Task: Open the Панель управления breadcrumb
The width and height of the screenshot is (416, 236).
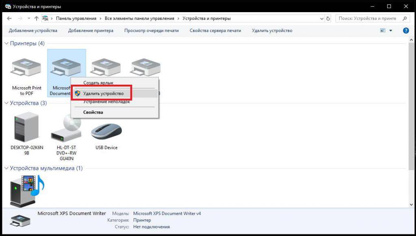Action: click(x=76, y=19)
